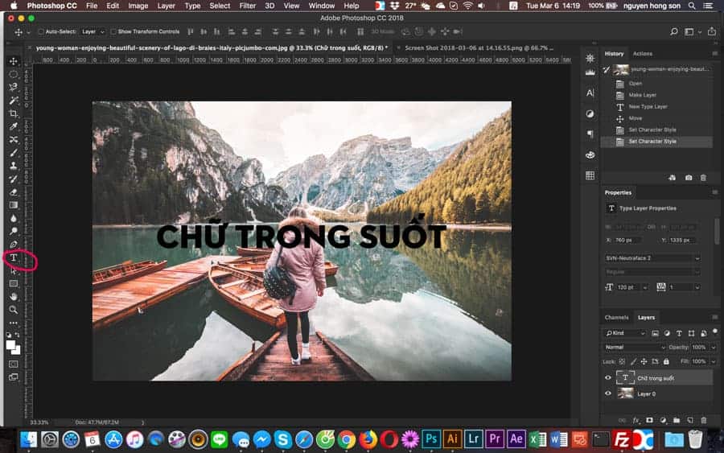Select the Hand tool
Image resolution: width=724 pixels, height=453 pixels.
(x=14, y=297)
